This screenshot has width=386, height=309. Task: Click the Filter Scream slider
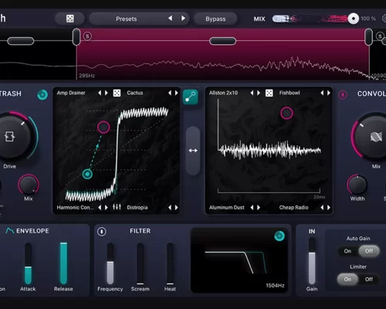click(x=141, y=263)
